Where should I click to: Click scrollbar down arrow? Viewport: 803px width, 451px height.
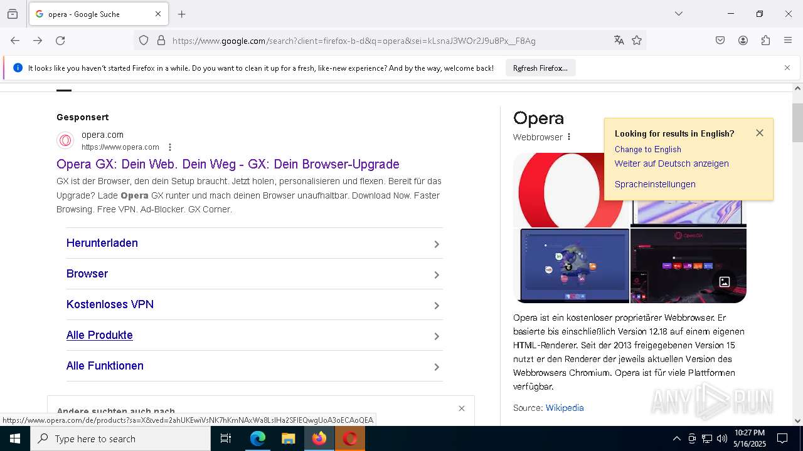[x=797, y=421]
